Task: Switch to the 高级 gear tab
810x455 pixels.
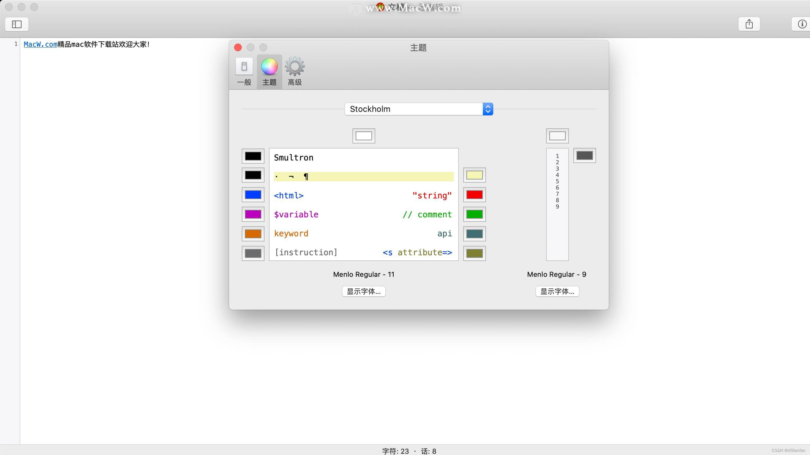Action: 295,72
